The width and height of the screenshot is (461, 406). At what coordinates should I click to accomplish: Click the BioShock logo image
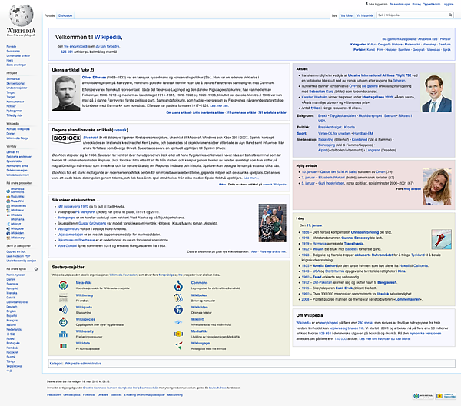67,138
